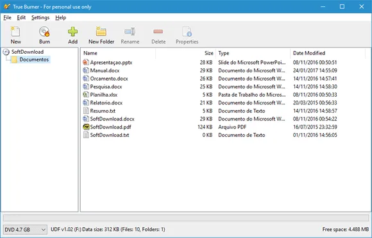Image resolution: width=372 pixels, height=238 pixels.
Task: Click the Excel icon beside Planilha.xlsx
Action: [x=86, y=95]
